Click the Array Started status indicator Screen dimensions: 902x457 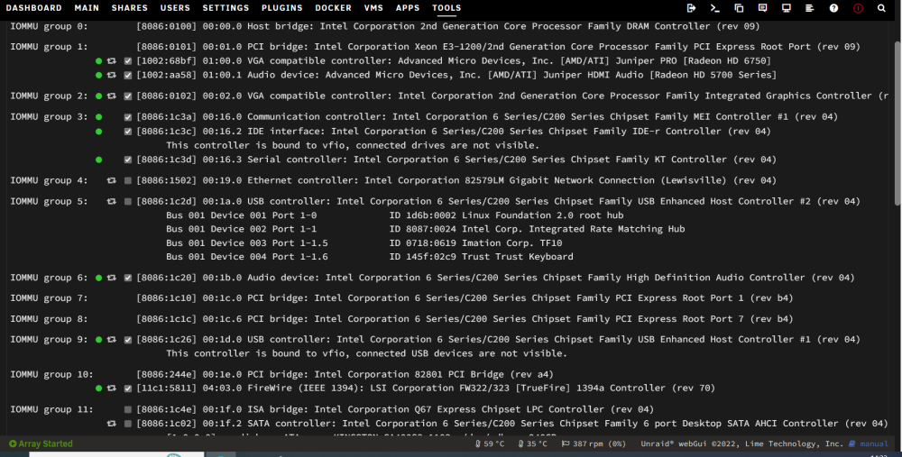(41, 443)
